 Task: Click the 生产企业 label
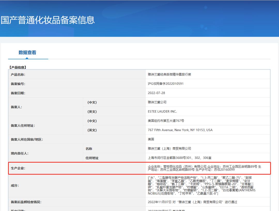pos(18,168)
